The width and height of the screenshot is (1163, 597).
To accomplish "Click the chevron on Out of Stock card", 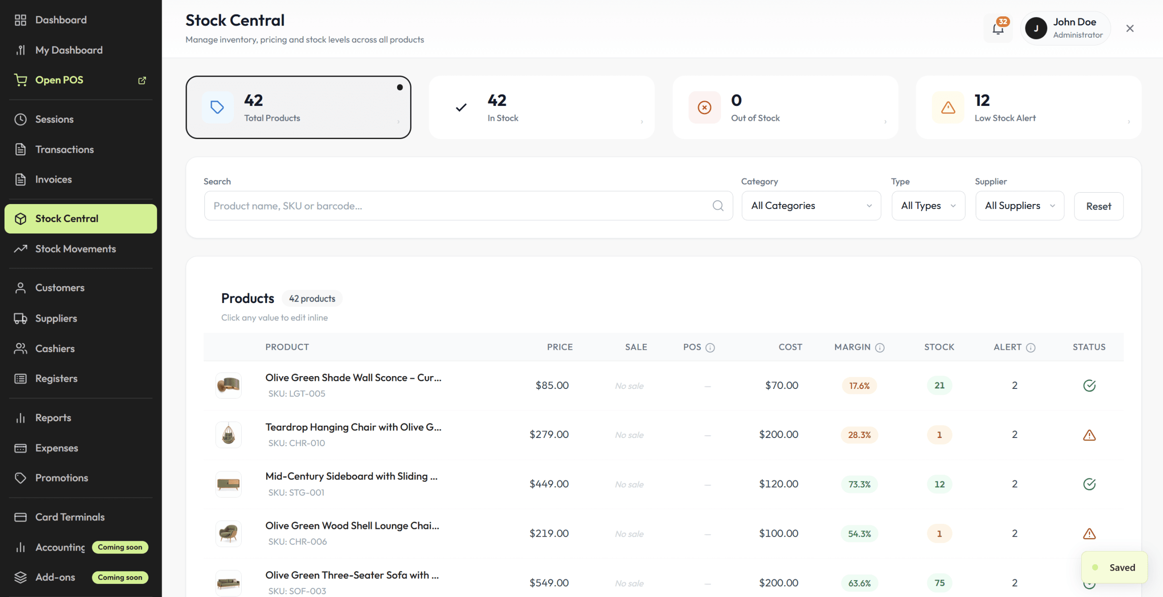I will coord(885,122).
